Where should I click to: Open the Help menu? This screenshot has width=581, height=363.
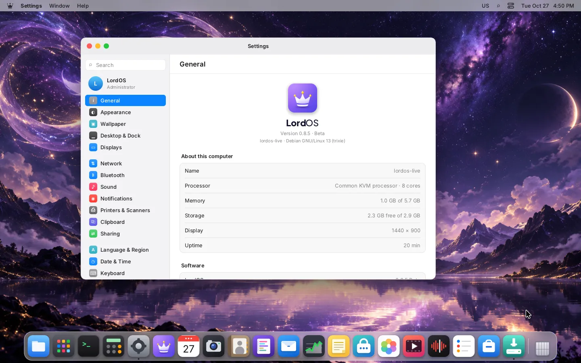pos(83,6)
